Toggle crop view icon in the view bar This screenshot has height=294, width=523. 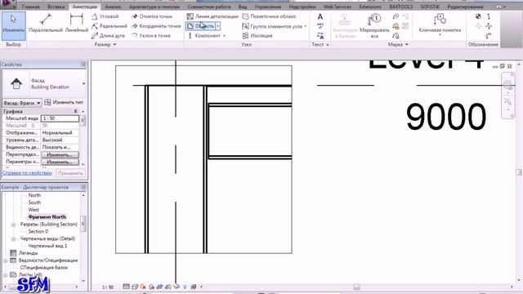160,287
